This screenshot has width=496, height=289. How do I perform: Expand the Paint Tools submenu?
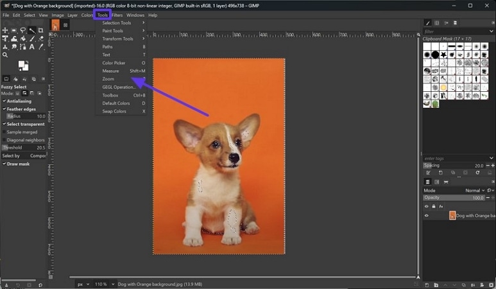point(121,31)
